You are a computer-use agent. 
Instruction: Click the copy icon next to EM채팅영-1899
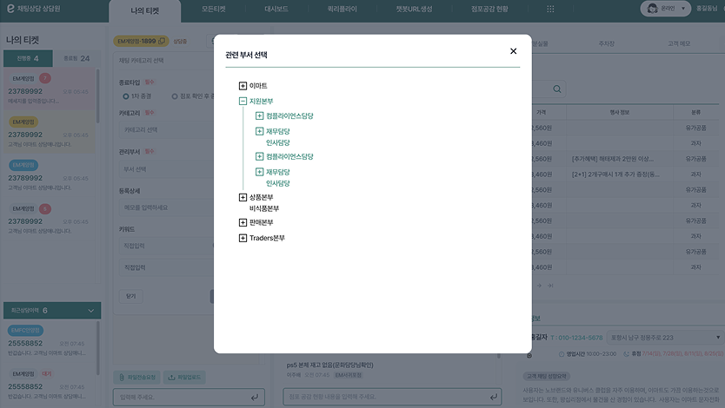point(163,41)
